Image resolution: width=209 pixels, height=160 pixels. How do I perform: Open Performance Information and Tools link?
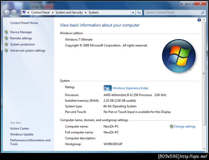pyautogui.click(x=30, y=142)
